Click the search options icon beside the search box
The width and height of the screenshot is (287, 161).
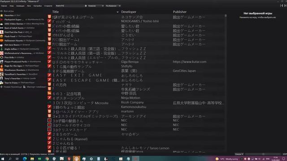tap(86, 6)
